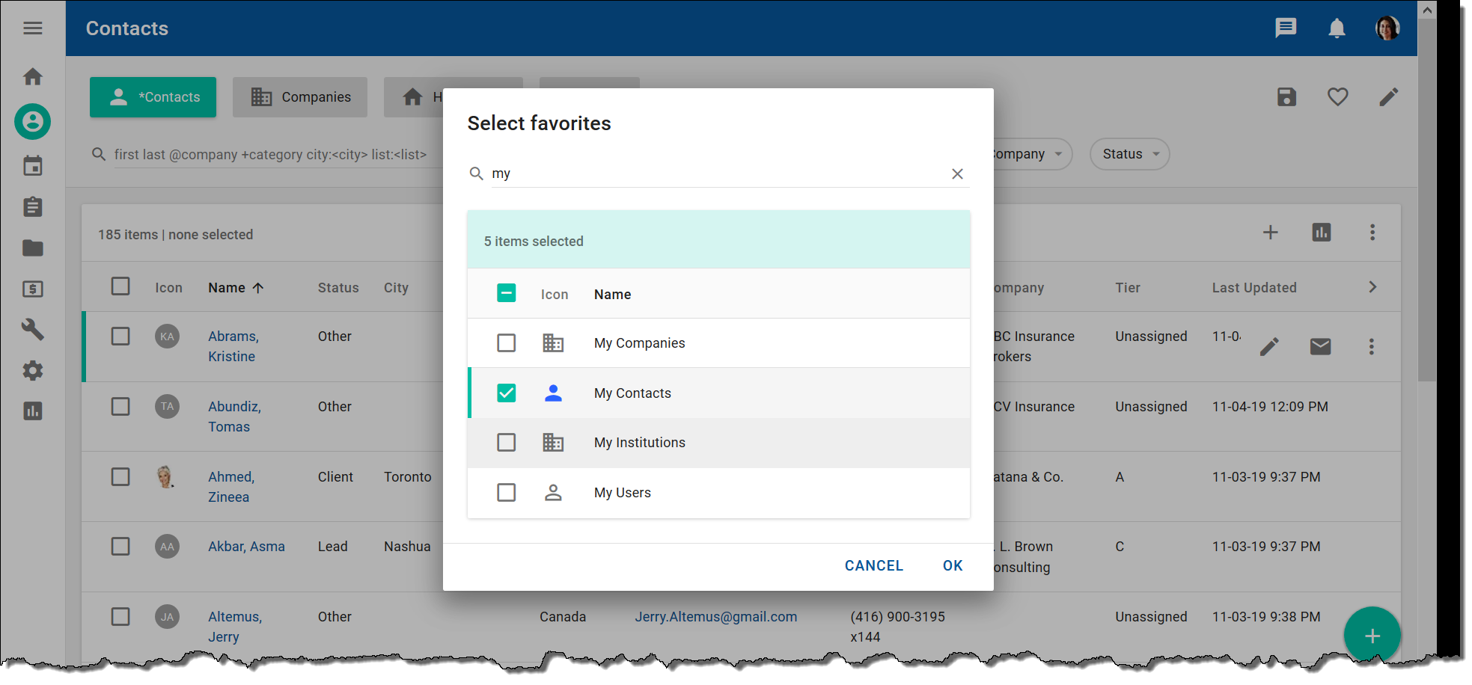
Task: Open the hamburger navigation menu
Action: (33, 28)
